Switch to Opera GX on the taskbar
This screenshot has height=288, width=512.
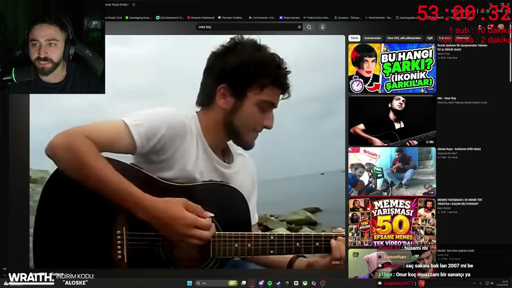pos(252,283)
